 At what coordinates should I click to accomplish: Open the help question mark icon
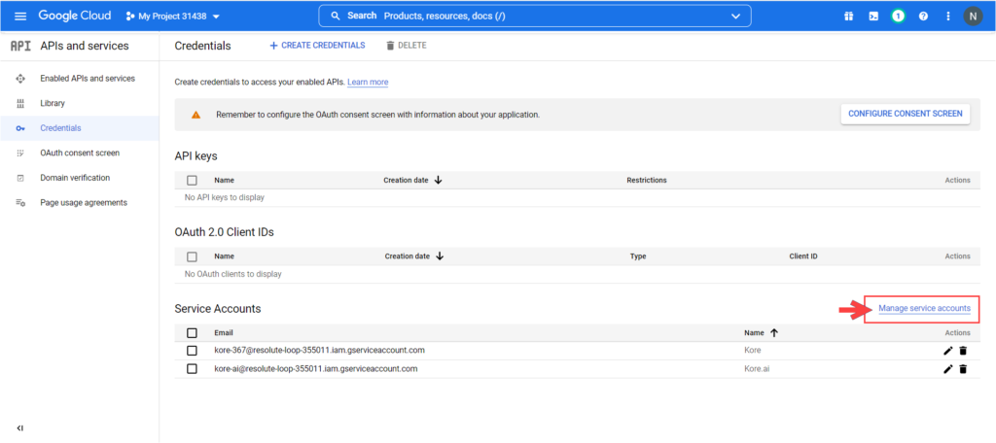click(x=923, y=17)
